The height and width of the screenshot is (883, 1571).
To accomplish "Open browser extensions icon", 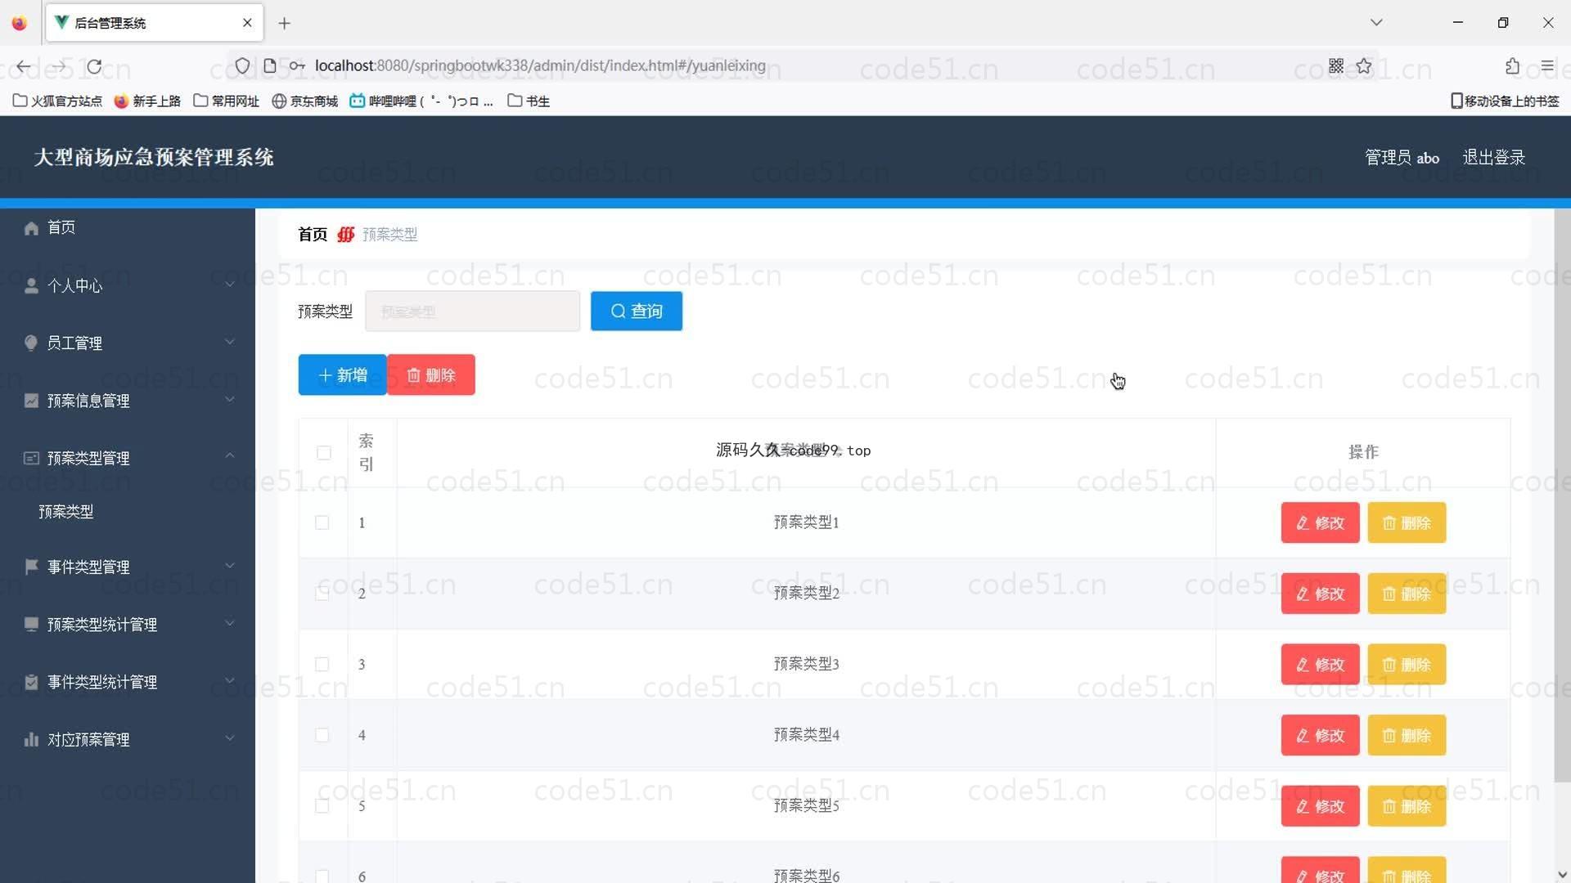I will click(1512, 66).
